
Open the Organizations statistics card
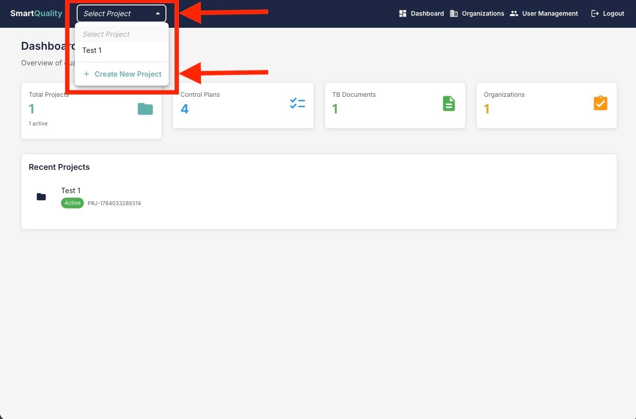[x=547, y=106]
